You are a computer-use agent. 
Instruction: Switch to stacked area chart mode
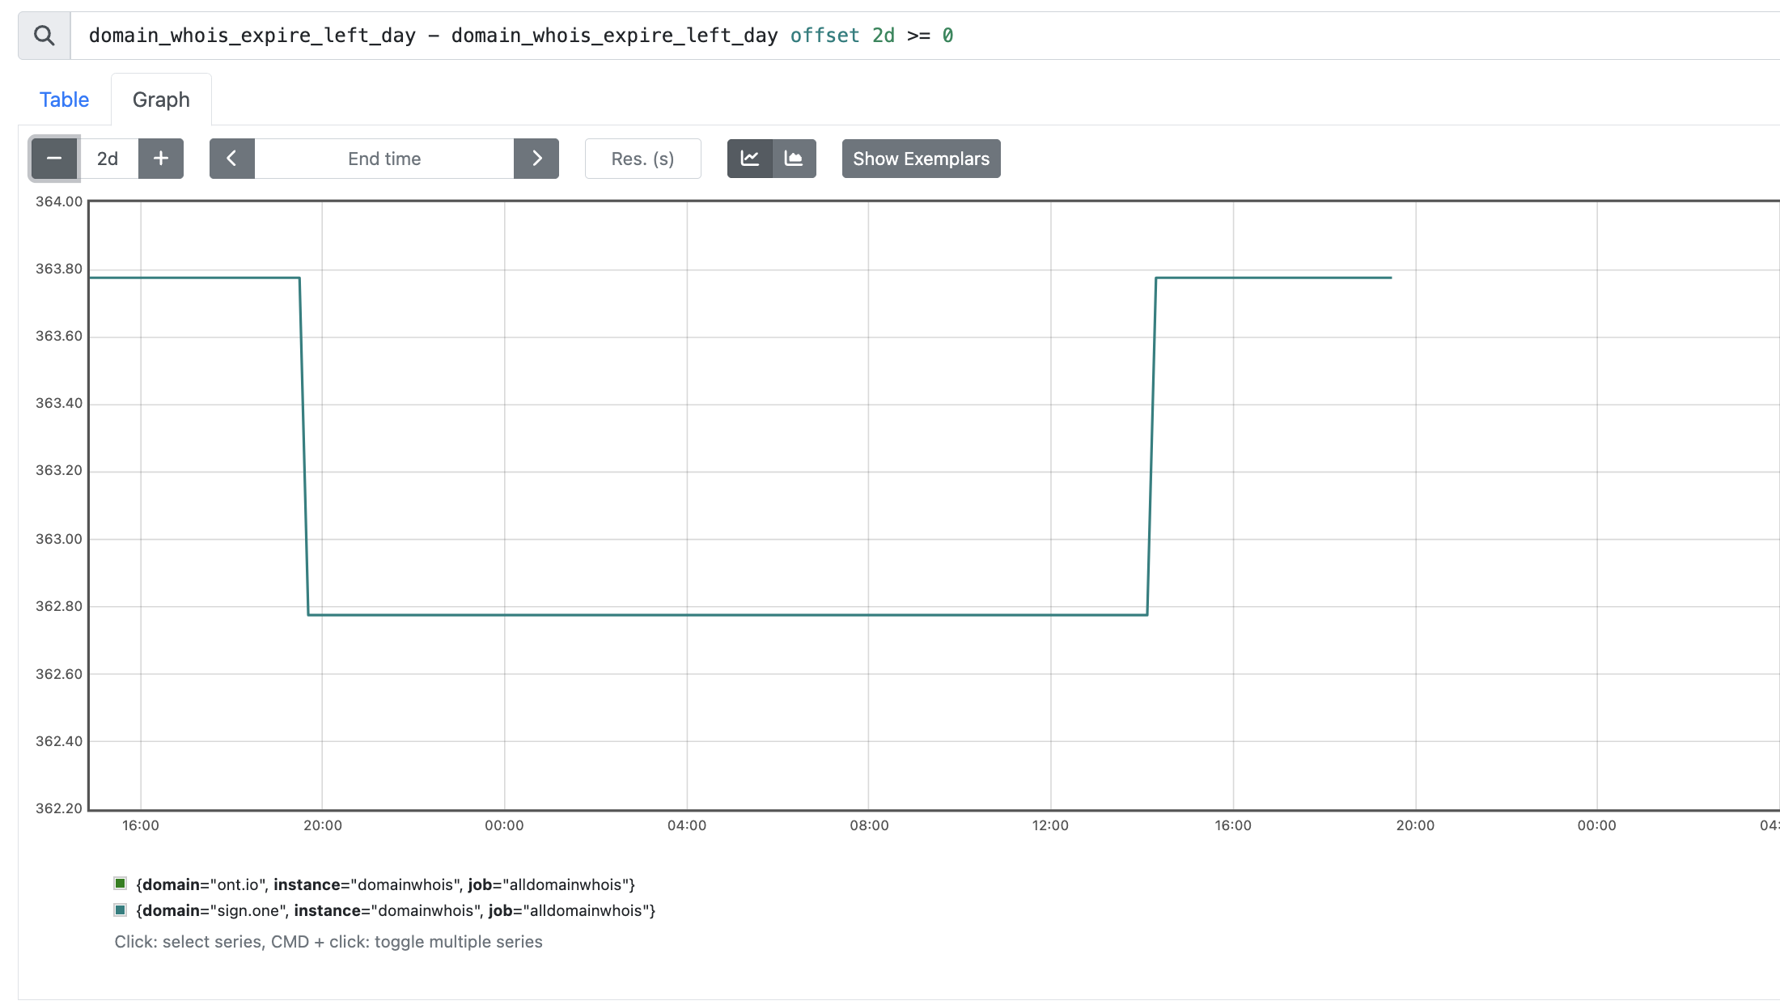[x=795, y=159]
